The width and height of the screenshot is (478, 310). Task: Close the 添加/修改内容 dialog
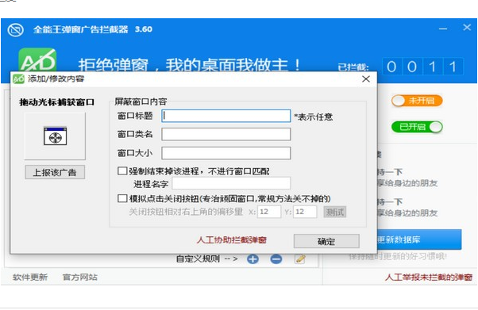click(366, 79)
